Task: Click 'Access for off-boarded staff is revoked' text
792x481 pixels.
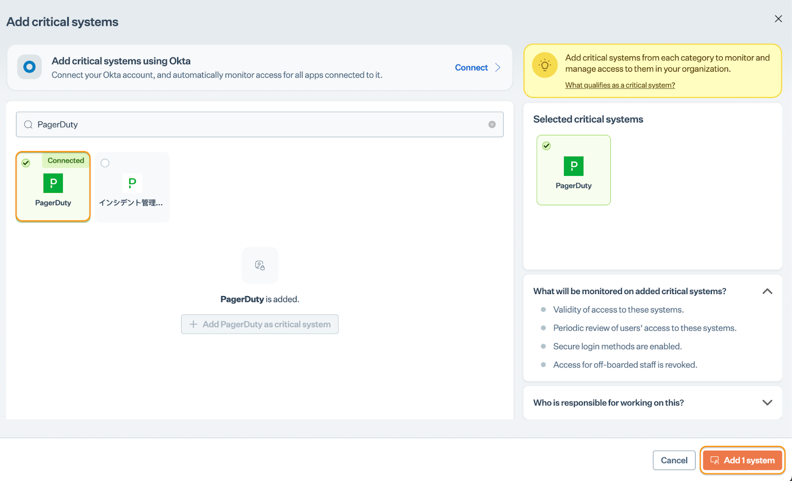Action: click(x=625, y=365)
